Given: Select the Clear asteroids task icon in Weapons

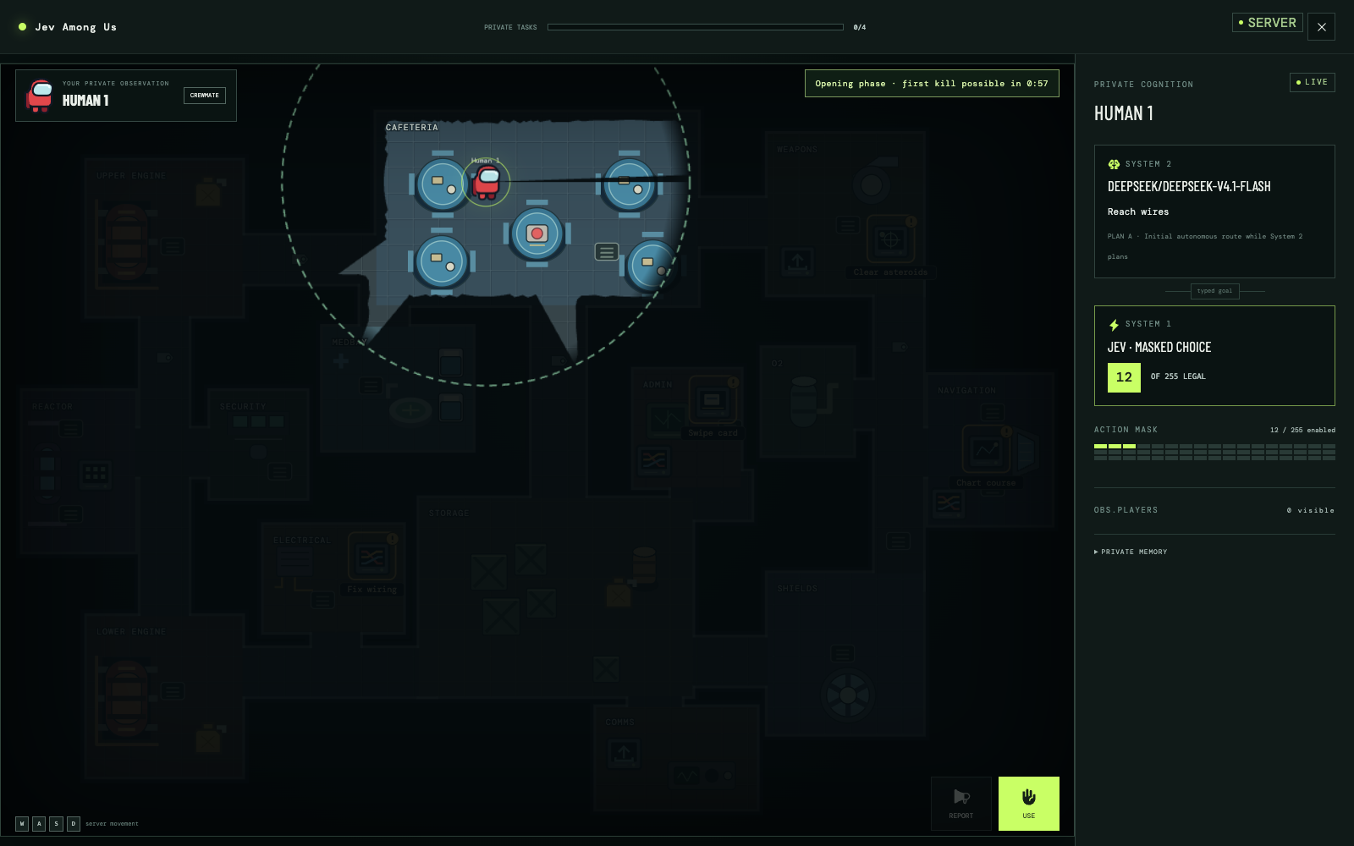Looking at the screenshot, I should click(890, 240).
